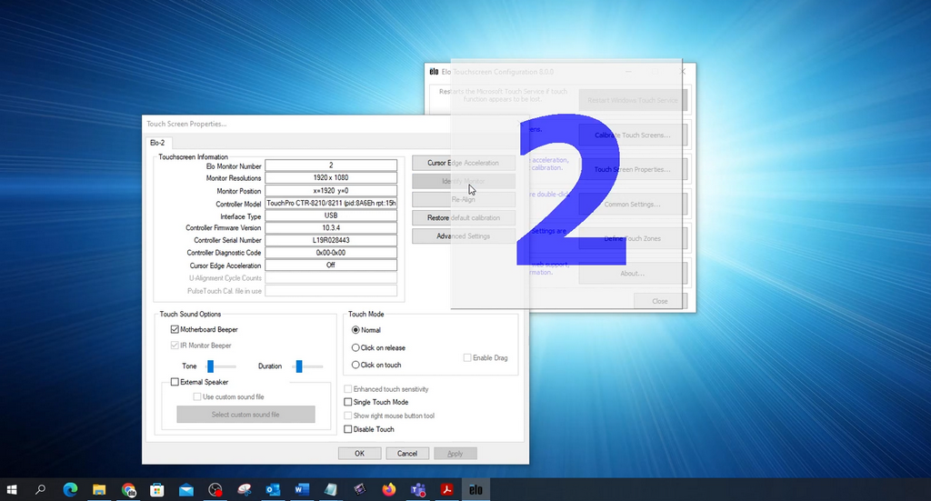Screen dimensions: 931x501
Task: Open the Mail app from the taskbar
Action: [x=185, y=490]
